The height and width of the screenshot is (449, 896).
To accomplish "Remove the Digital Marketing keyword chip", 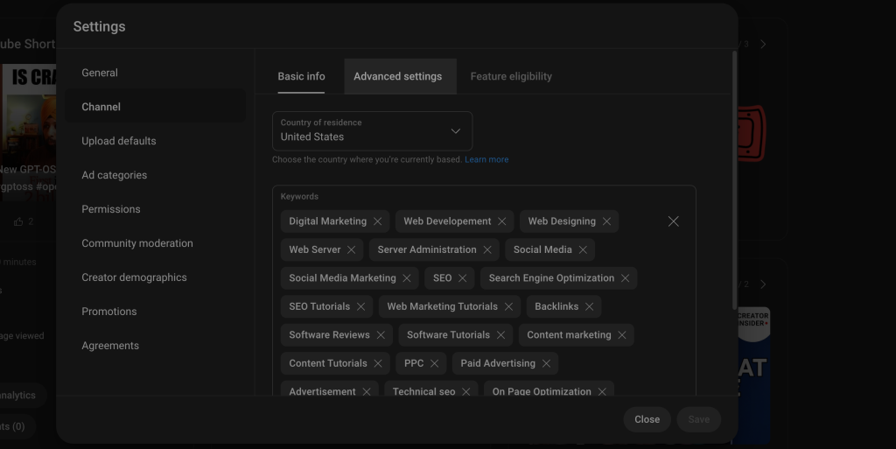I will (x=378, y=221).
